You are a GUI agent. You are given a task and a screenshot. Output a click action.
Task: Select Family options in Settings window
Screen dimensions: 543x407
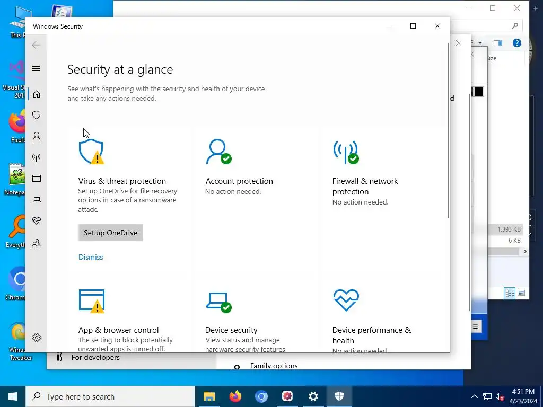274,366
